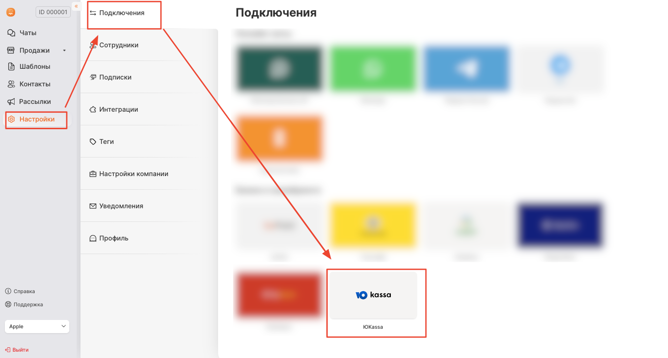
Task: Click the Уведомления envelope icon
Action: click(93, 206)
